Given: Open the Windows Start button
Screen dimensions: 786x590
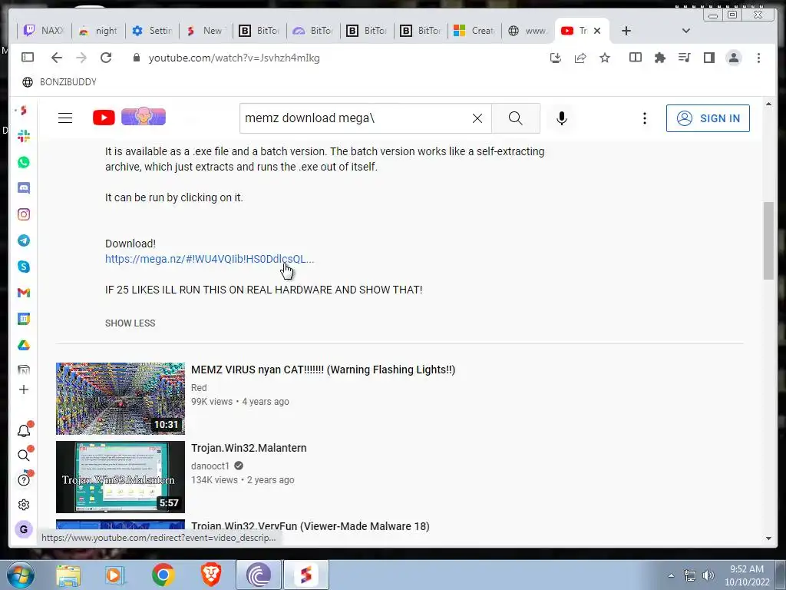Looking at the screenshot, I should pyautogui.click(x=21, y=575).
